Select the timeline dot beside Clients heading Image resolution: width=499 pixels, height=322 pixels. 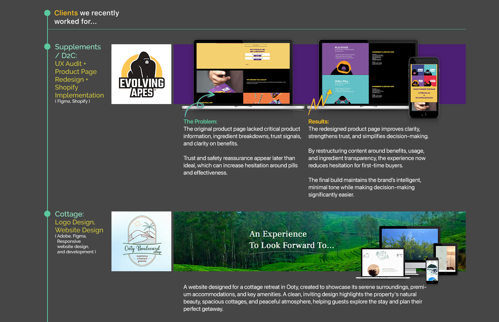click(x=47, y=13)
